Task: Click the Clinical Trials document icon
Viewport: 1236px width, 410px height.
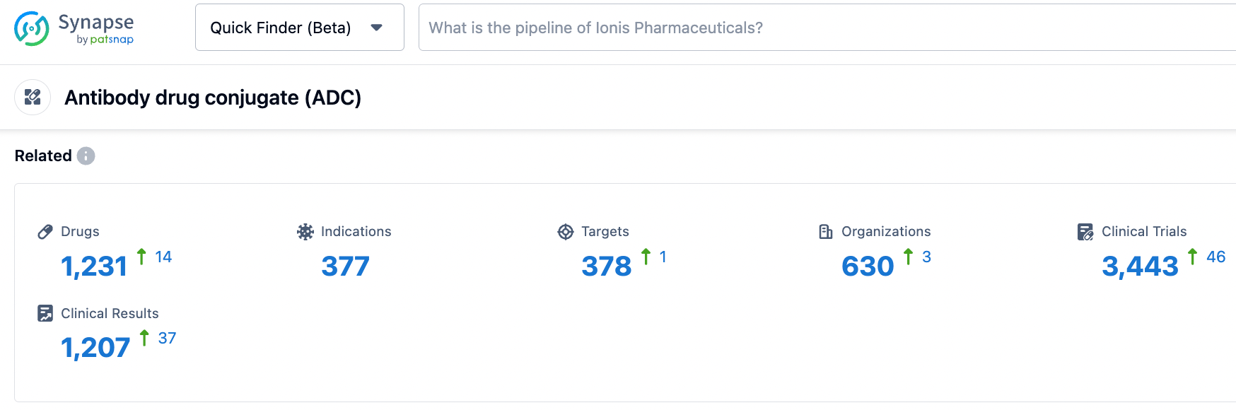Action: click(1085, 232)
